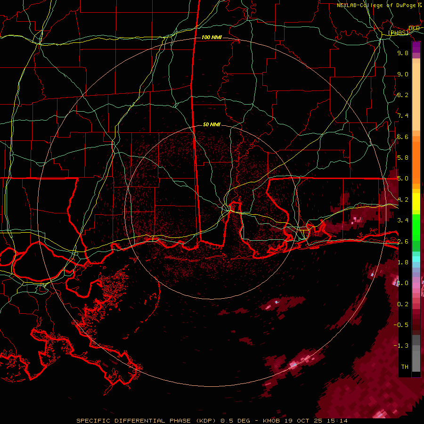Click the 7.4 value on the scale

pyautogui.click(x=403, y=116)
